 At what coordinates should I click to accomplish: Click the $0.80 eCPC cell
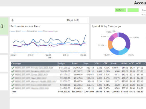pyautogui.click(x=132, y=85)
